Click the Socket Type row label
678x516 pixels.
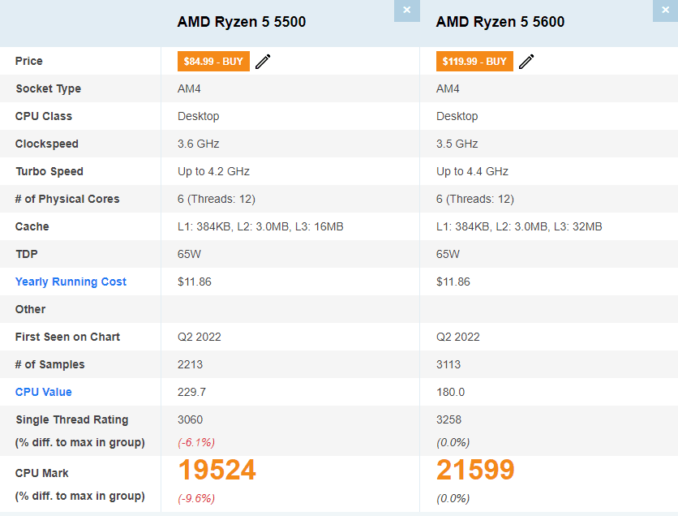49,88
